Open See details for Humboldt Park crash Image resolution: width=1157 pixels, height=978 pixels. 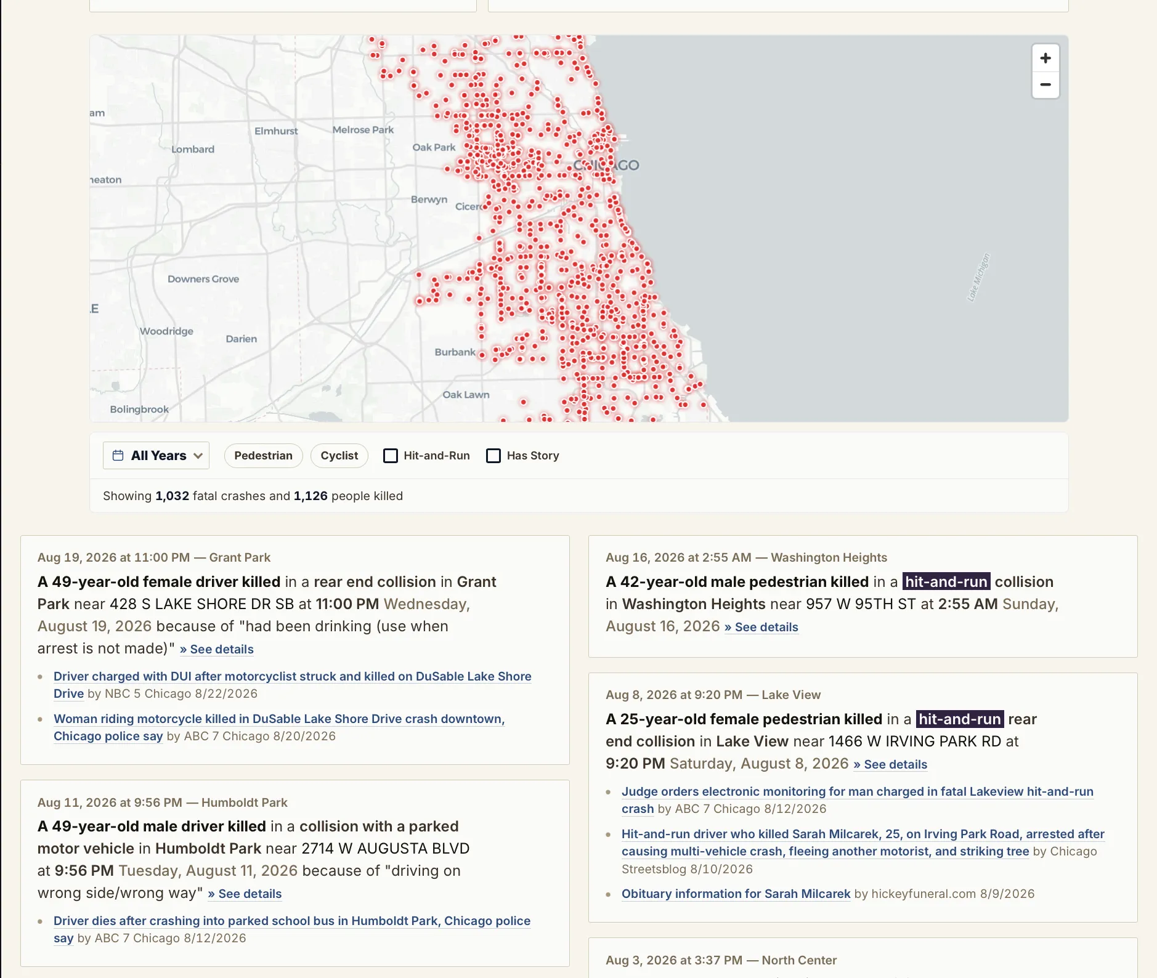245,894
